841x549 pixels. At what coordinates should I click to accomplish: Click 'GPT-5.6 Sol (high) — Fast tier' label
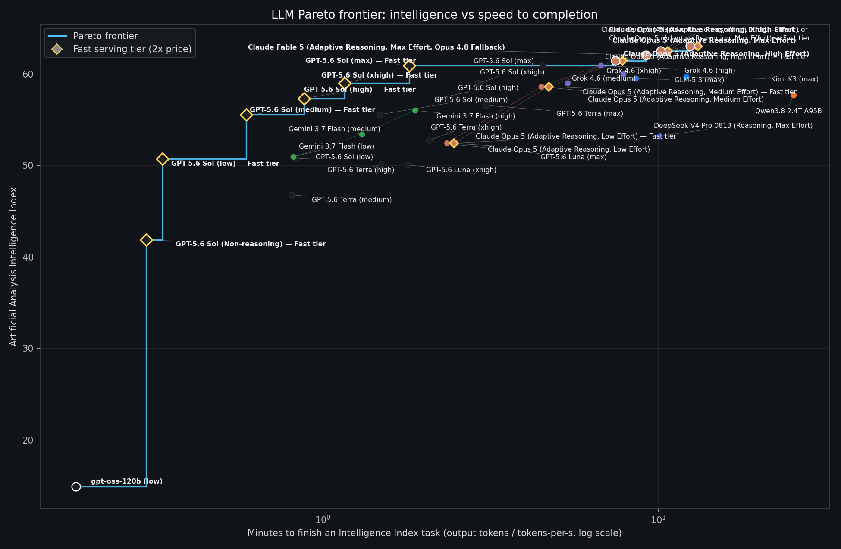[x=360, y=90]
